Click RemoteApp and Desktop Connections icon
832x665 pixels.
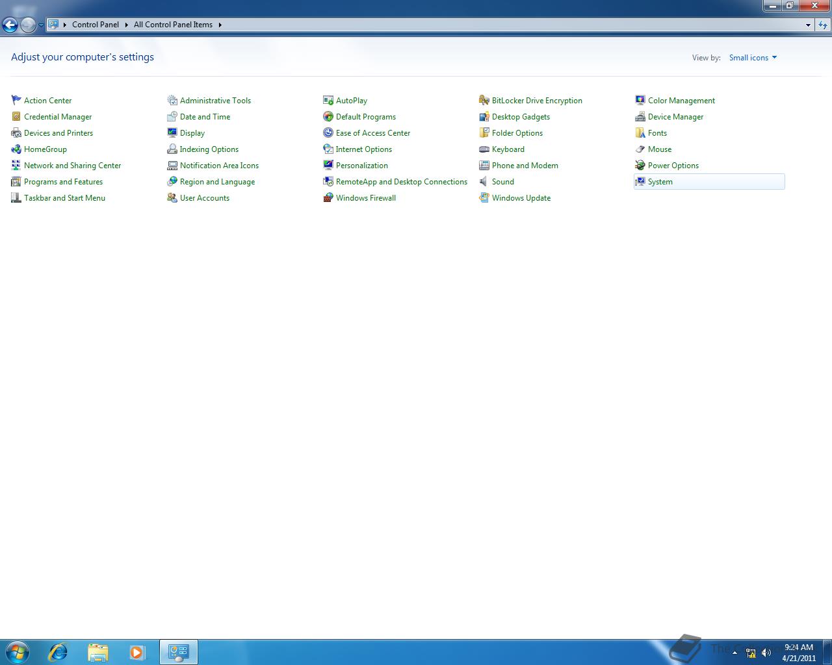click(x=328, y=181)
